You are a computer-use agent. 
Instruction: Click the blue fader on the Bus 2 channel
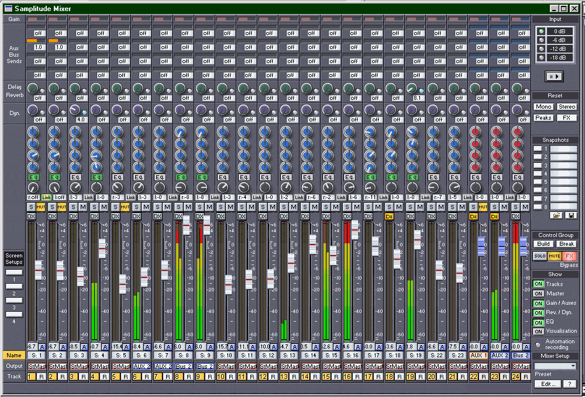[524, 246]
